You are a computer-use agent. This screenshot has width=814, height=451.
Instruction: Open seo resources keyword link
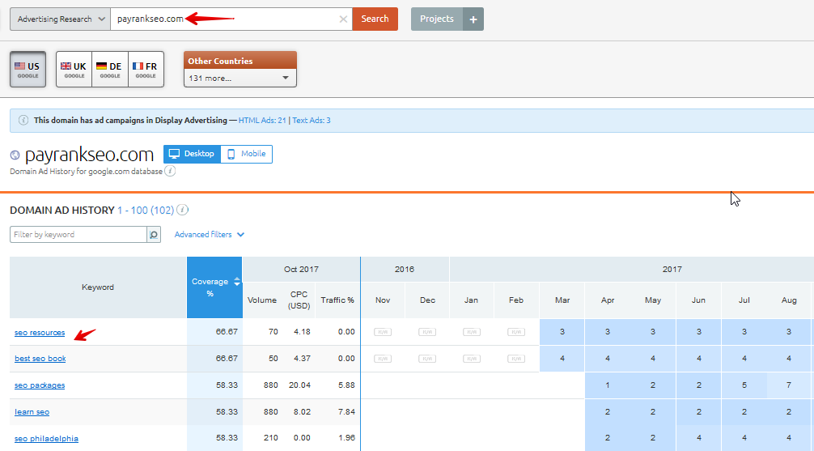pyautogui.click(x=40, y=333)
